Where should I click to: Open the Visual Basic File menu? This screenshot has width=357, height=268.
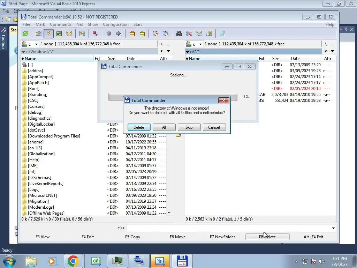pos(6,11)
